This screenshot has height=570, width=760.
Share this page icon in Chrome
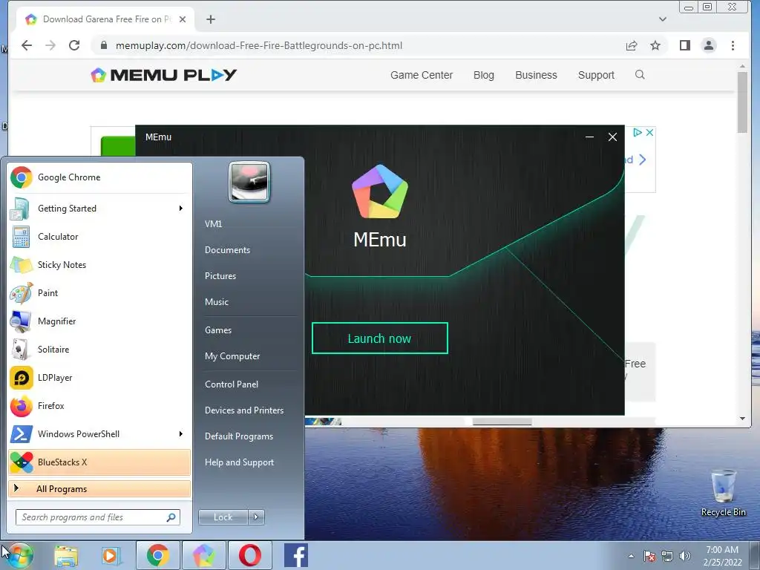[631, 45]
